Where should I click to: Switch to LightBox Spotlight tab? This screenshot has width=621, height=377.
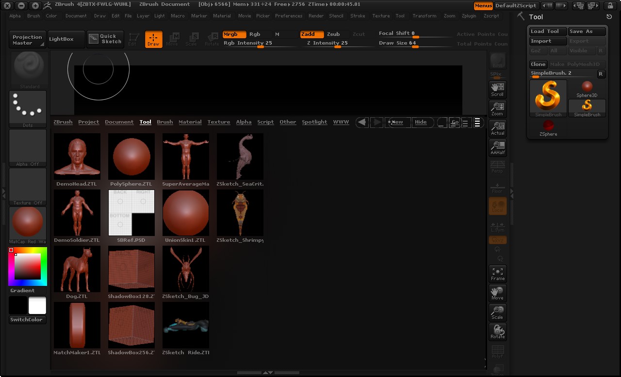[314, 122]
